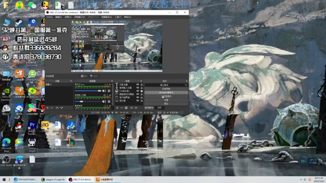Switch to the 转场特效 transitions tab

point(149,108)
